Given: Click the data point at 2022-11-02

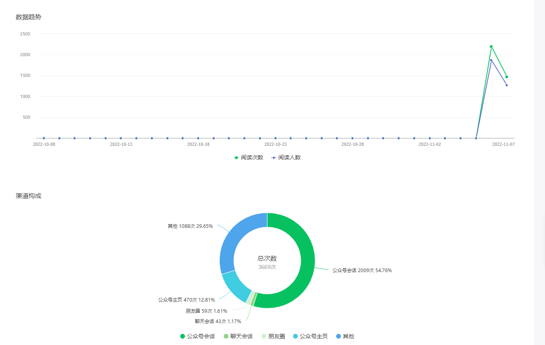Looking at the screenshot, I should tap(429, 138).
